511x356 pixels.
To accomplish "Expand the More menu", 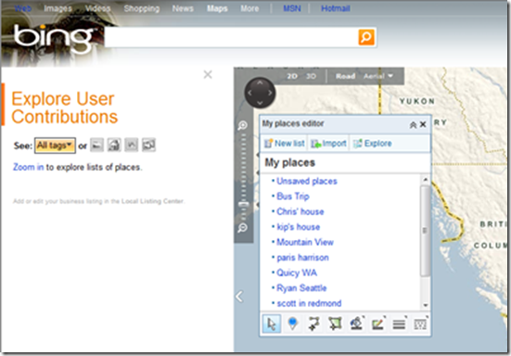I will tap(249, 8).
